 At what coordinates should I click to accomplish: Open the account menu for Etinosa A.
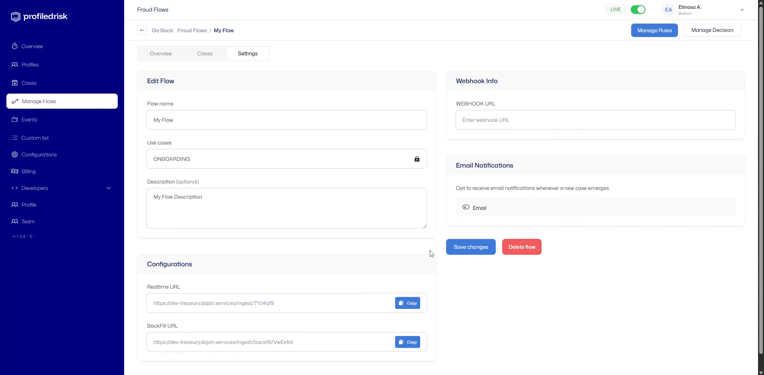742,10
